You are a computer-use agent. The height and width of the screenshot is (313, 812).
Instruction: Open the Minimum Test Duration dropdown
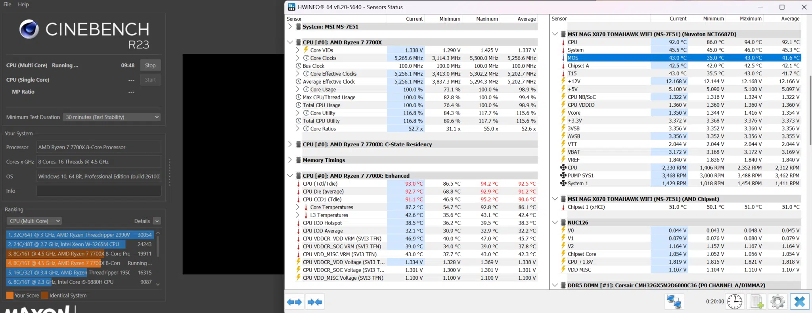tap(112, 117)
